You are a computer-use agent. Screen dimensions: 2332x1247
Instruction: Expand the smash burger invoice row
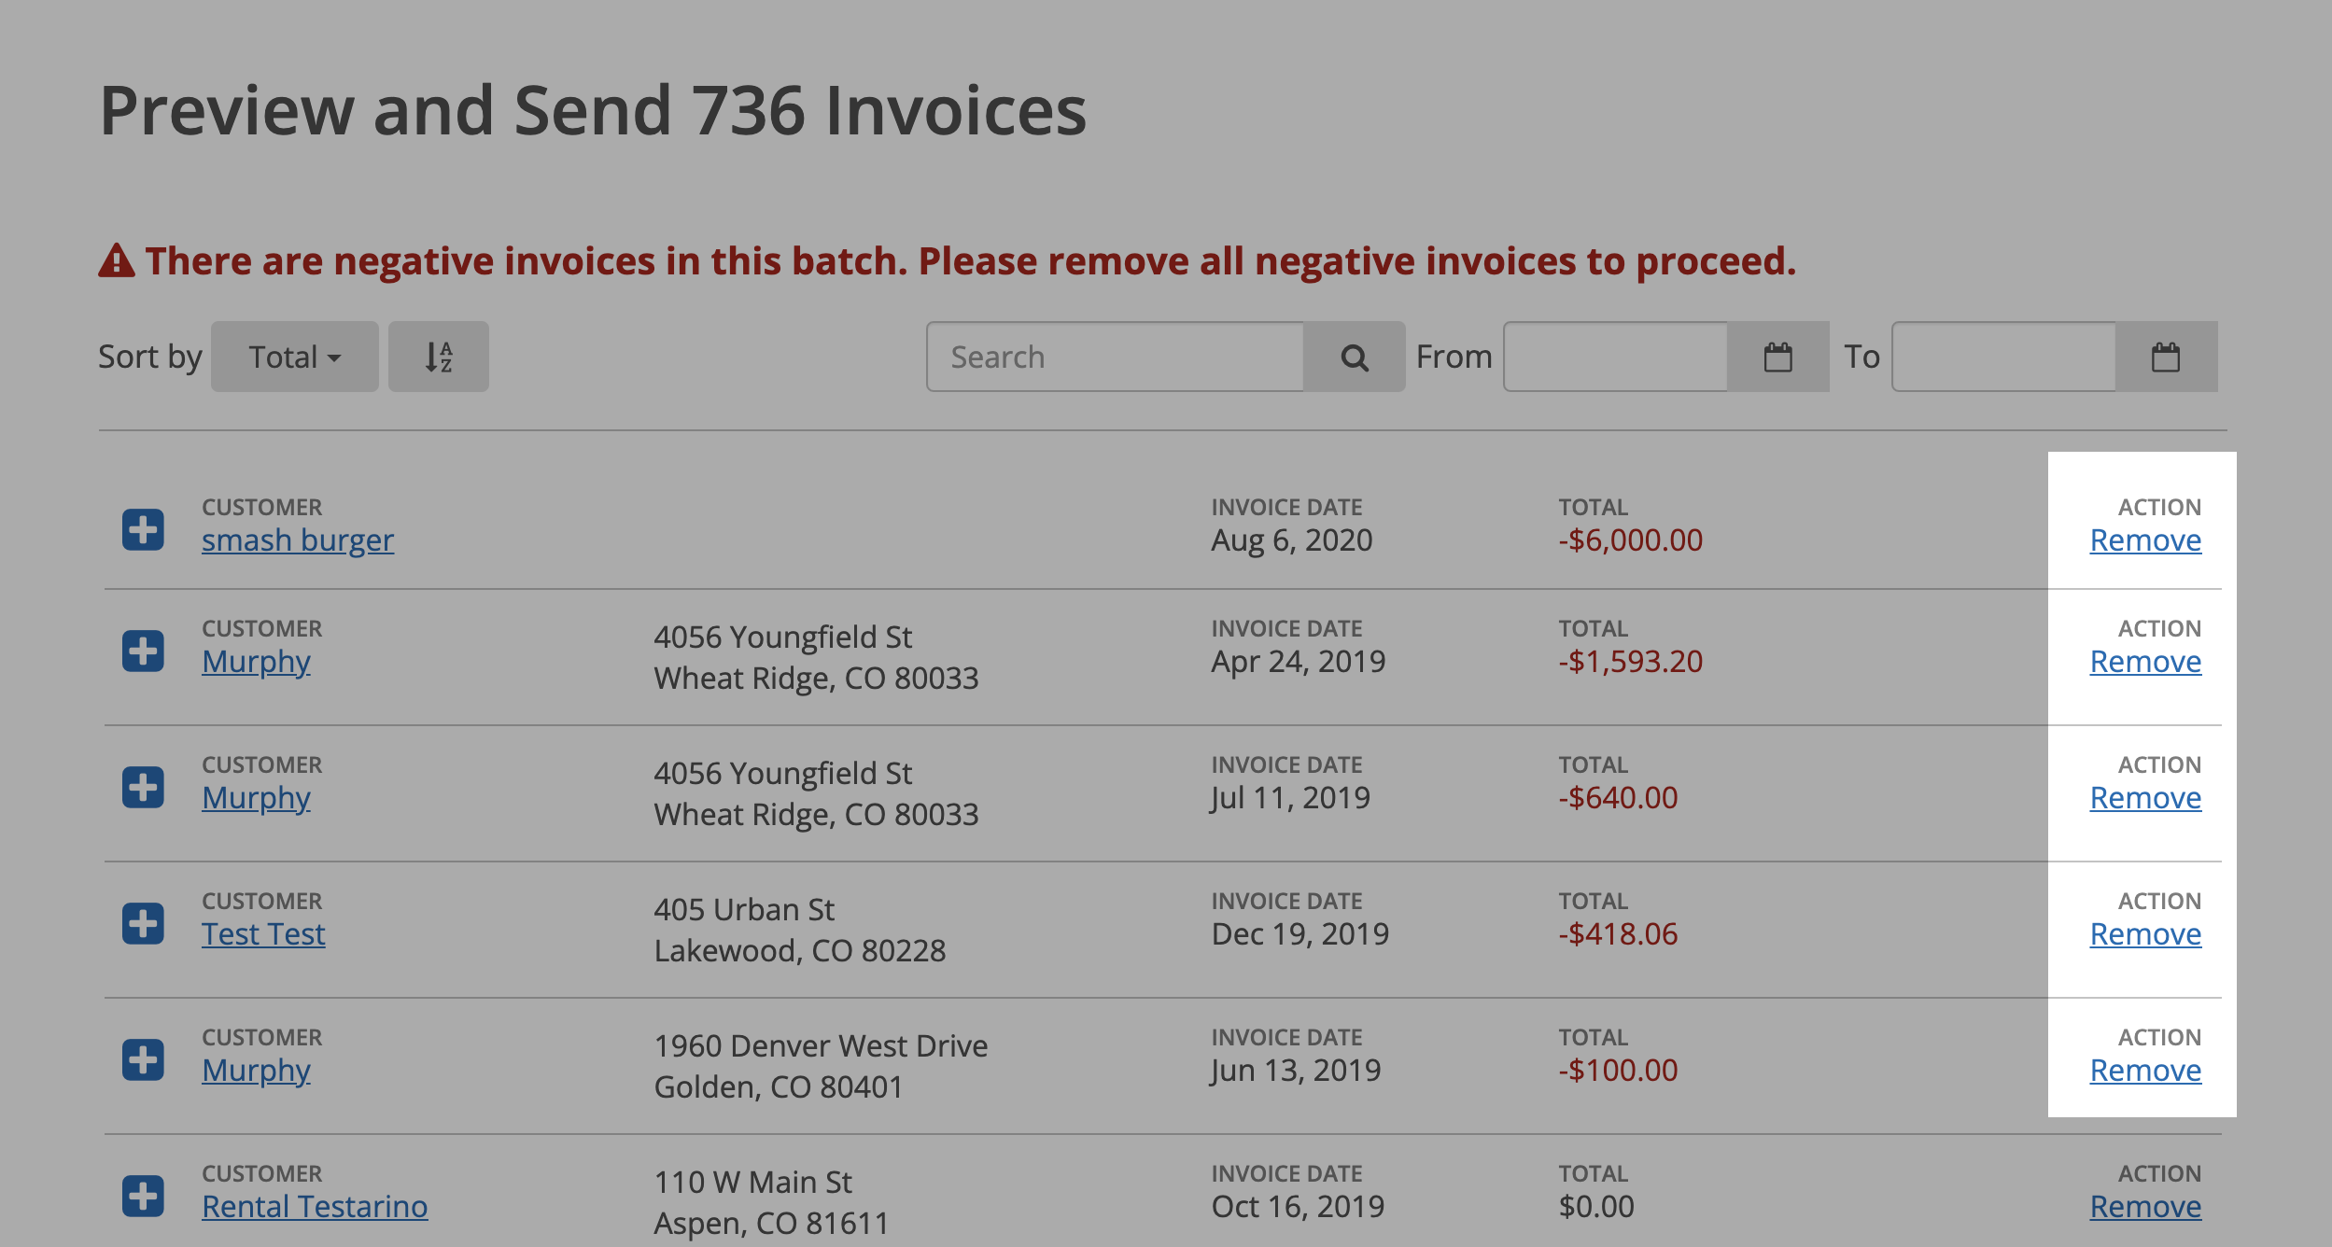coord(143,529)
